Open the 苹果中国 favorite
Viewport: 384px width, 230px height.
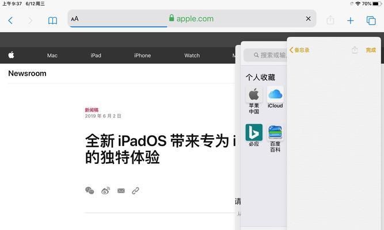(x=254, y=100)
